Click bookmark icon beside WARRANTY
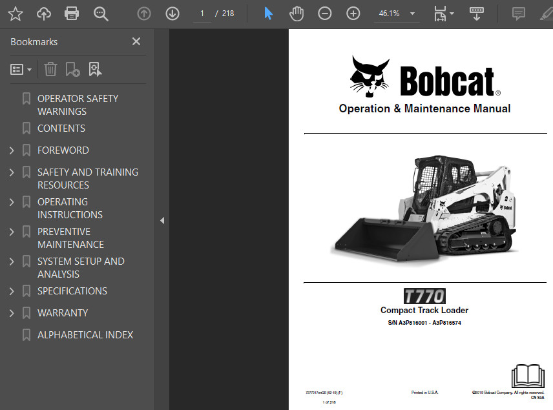Image resolution: width=553 pixels, height=410 pixels. (26, 313)
